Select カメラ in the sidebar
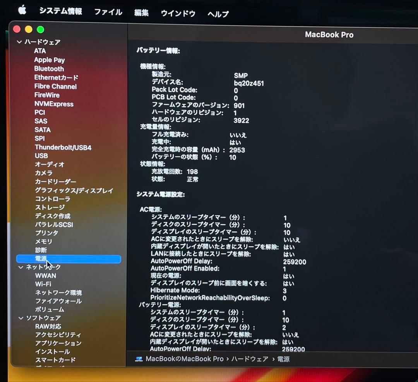The height and width of the screenshot is (382, 418). [x=44, y=173]
